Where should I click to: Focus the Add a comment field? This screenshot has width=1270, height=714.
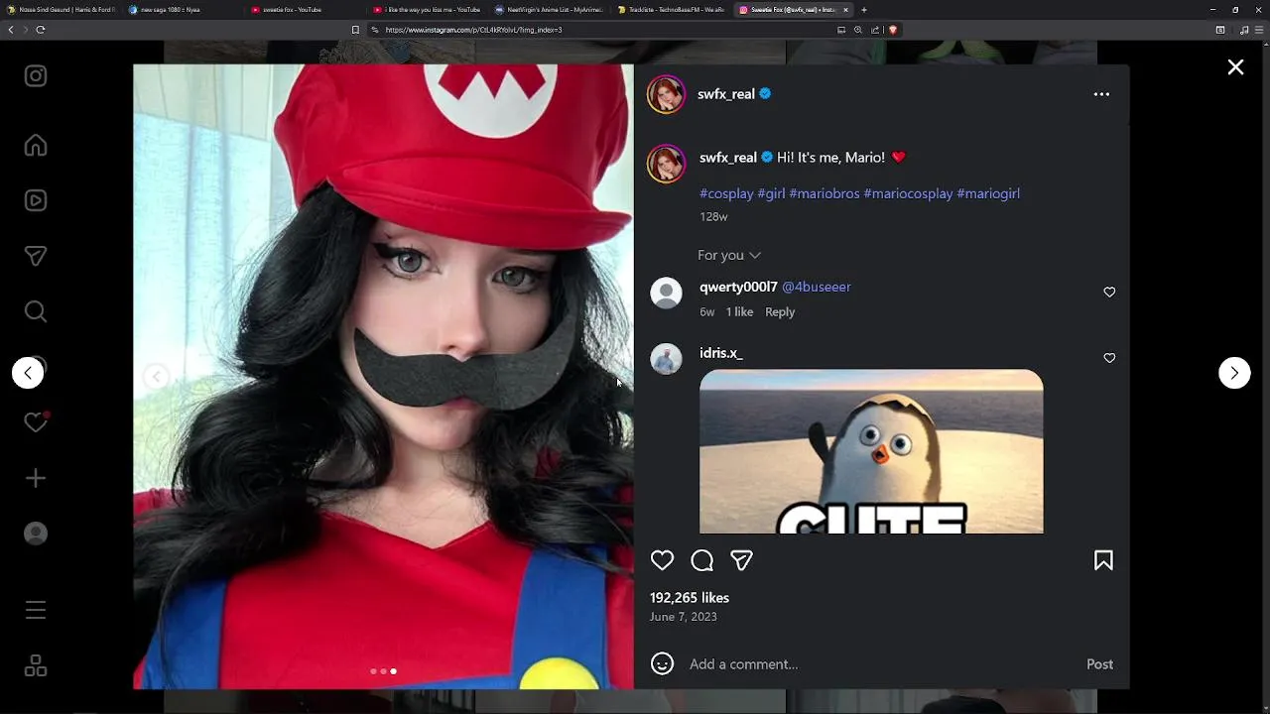point(882,664)
